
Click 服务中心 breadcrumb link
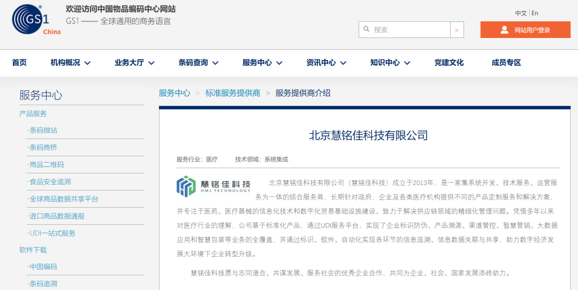pyautogui.click(x=174, y=93)
